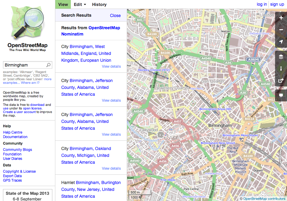287x201 pixels.
Task: Open the map Layers panel icon
Action: [x=281, y=57]
